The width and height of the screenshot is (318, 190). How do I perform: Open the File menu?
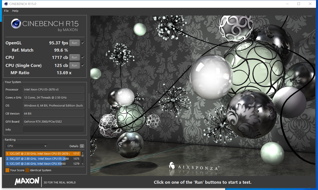pos(6,11)
